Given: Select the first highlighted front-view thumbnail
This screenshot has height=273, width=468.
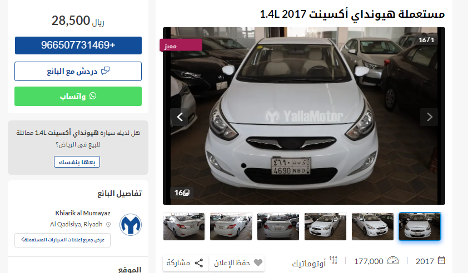Looking at the screenshot, I should click(x=420, y=226).
